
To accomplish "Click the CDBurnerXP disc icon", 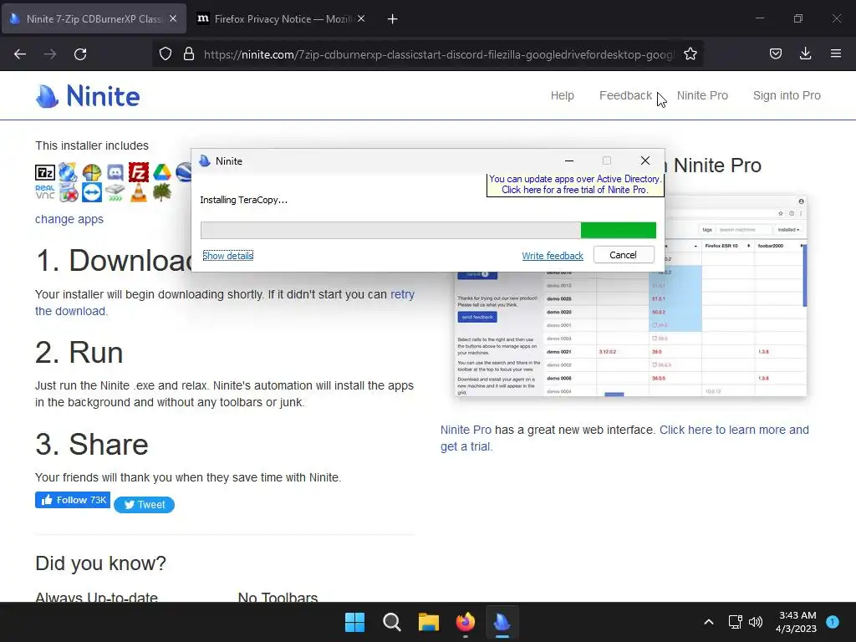I will point(69,173).
